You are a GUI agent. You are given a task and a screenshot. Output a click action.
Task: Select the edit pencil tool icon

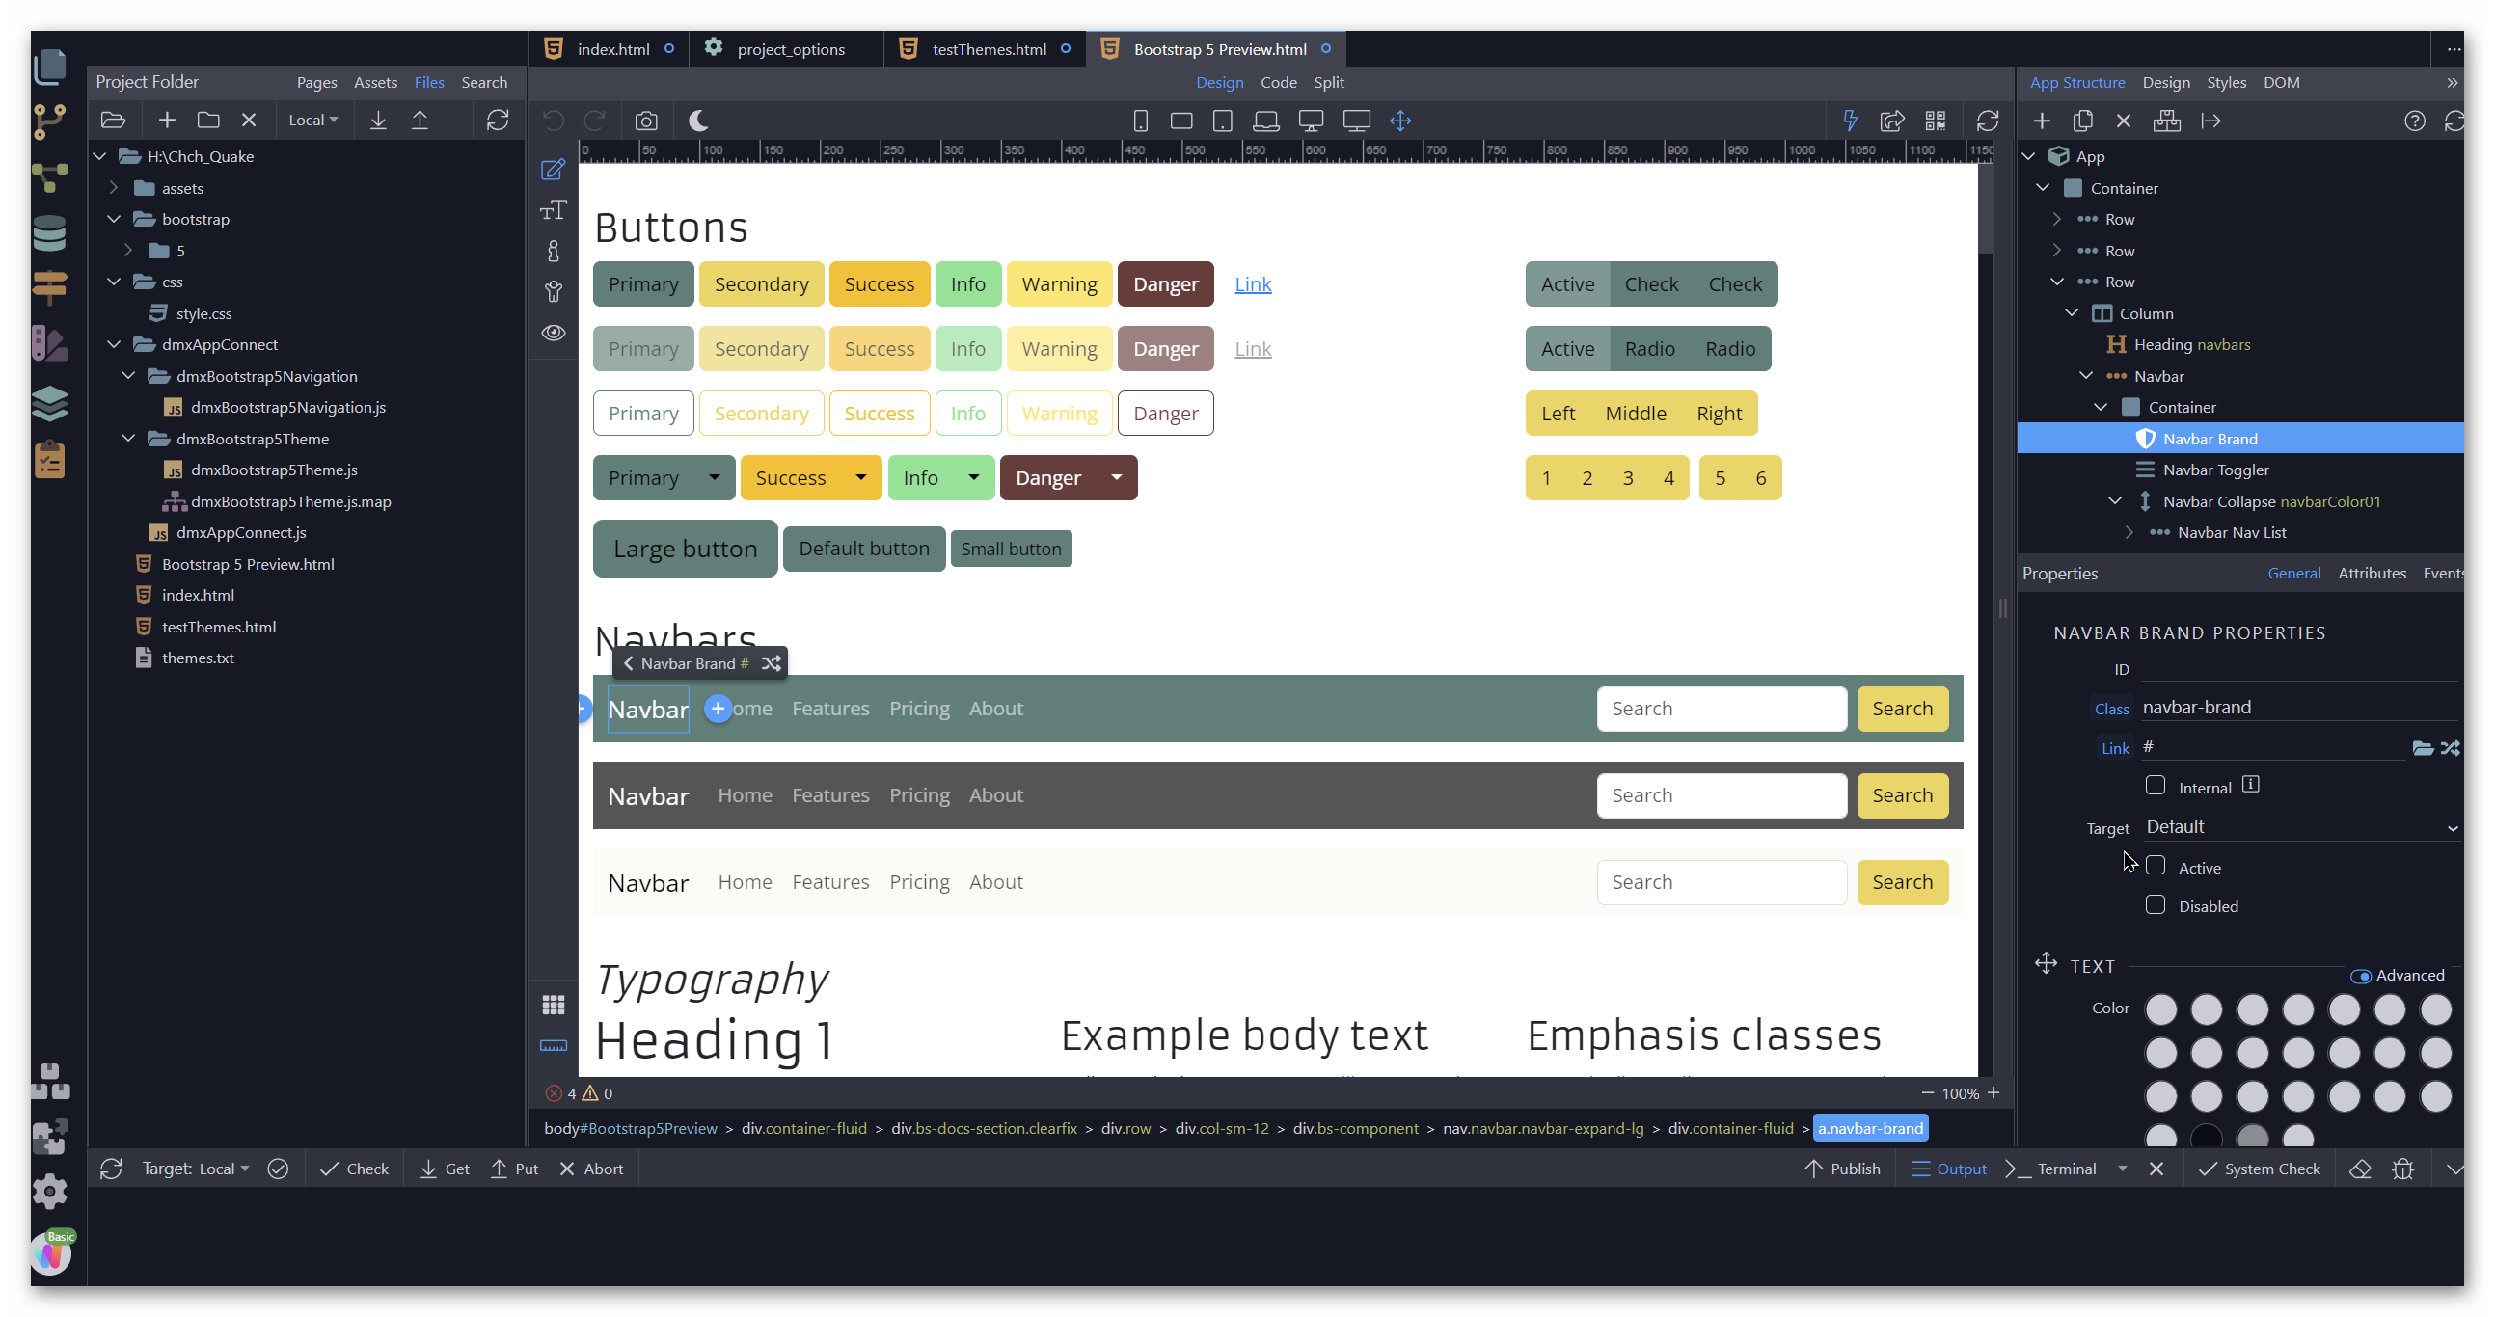point(553,170)
